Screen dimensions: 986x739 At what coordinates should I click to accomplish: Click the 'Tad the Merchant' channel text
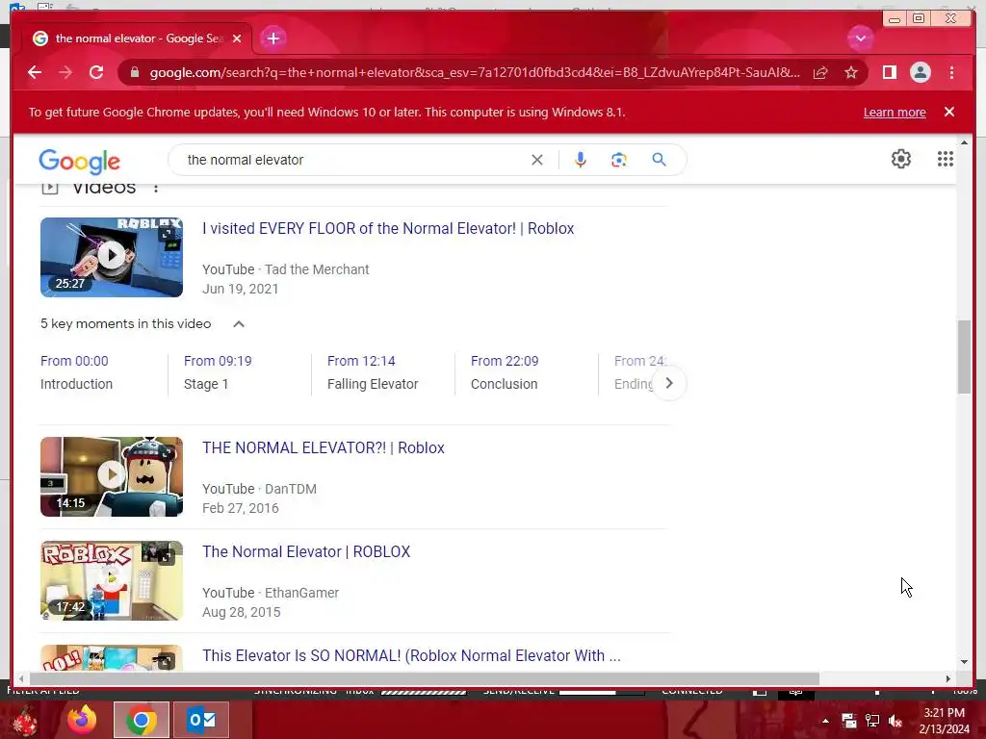(x=317, y=269)
